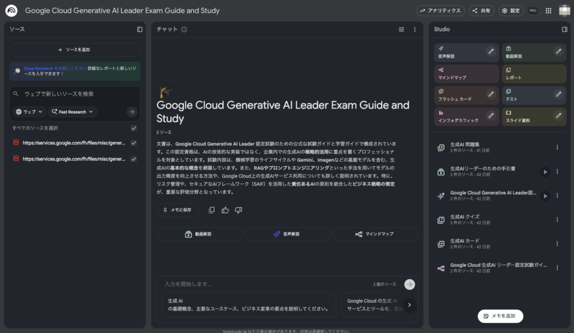Collapse the Sources panel using its panel icon

pyautogui.click(x=140, y=29)
